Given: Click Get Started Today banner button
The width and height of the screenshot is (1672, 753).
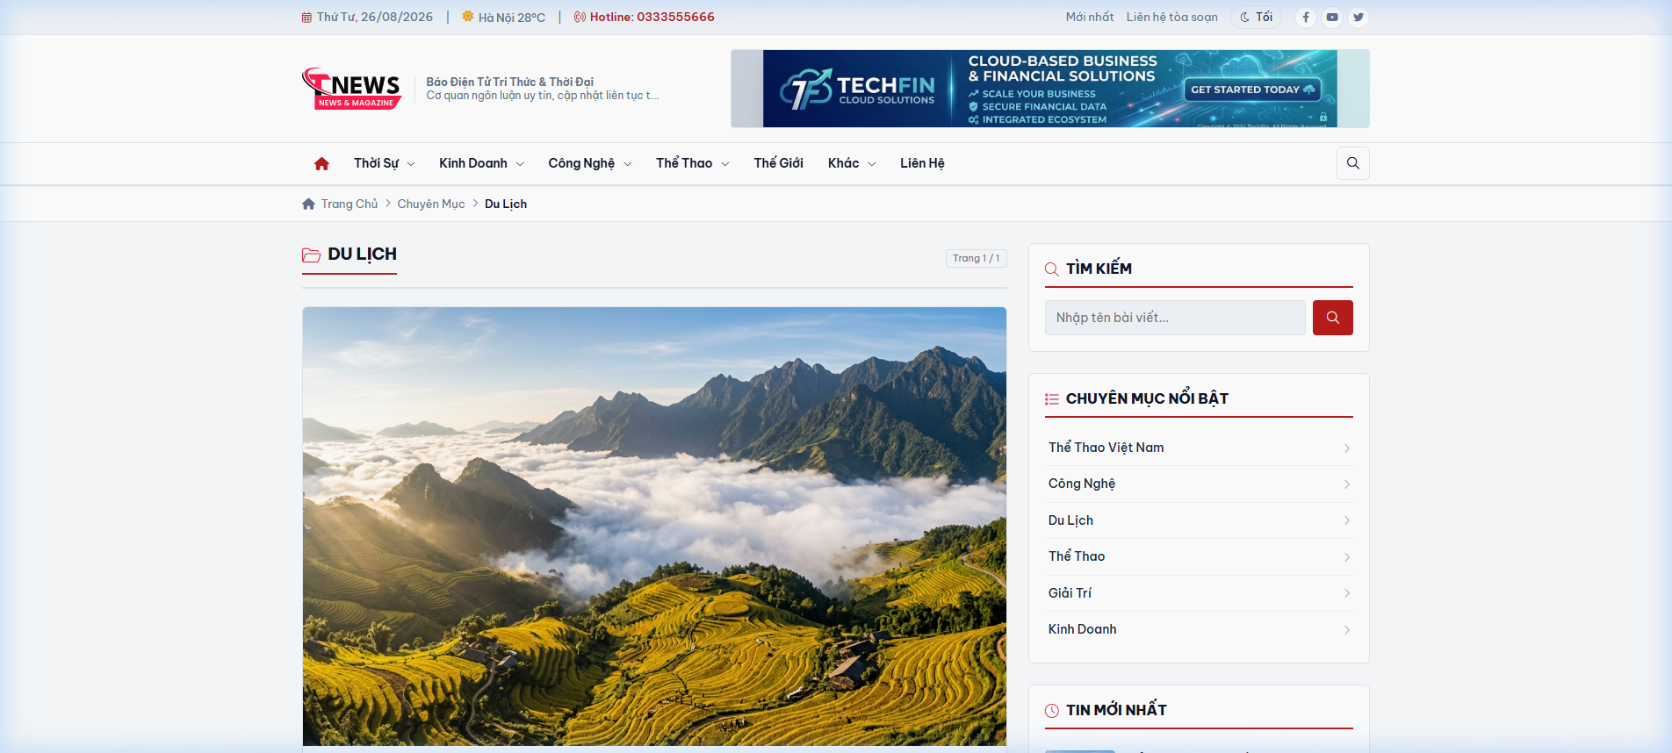Looking at the screenshot, I should tap(1251, 90).
